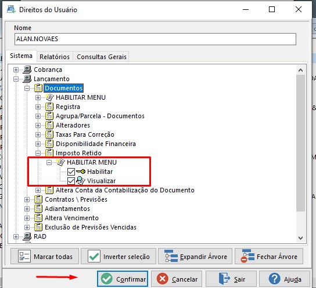Open Ajuda help button

(x=285, y=279)
